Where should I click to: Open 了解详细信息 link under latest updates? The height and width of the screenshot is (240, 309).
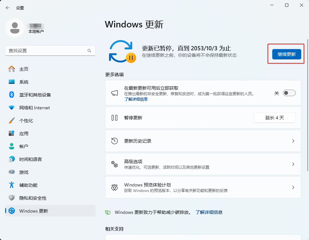pyautogui.click(x=136, y=99)
